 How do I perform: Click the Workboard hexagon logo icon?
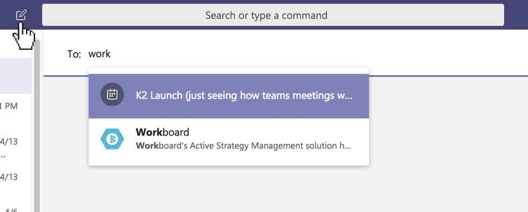pos(112,138)
